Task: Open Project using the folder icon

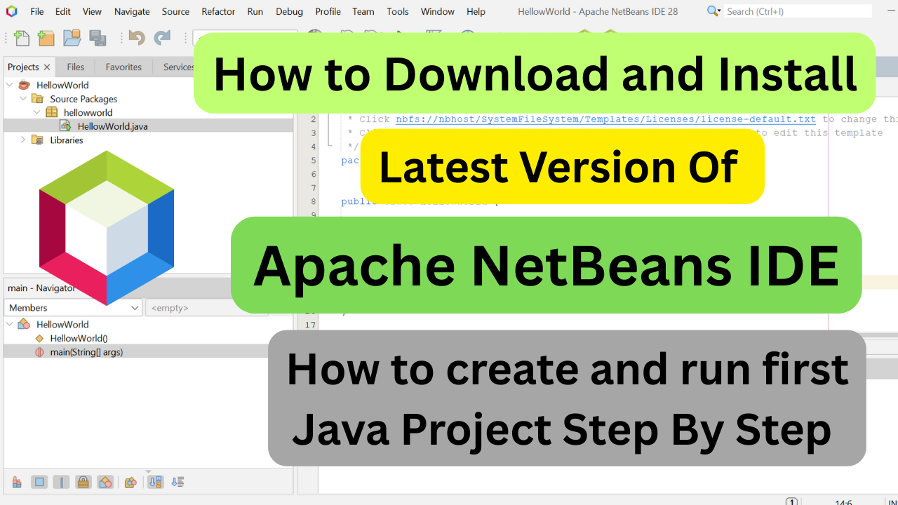Action: coord(72,39)
